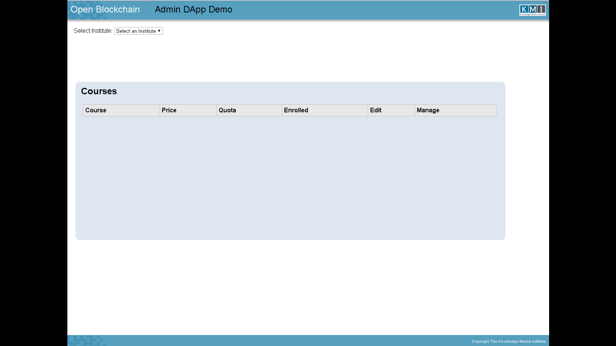Click the dropdown arrow next to Select an Institute
This screenshot has height=346, width=616.
click(159, 31)
